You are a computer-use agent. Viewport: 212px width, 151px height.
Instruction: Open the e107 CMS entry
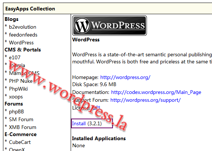pyautogui.click(x=15, y=57)
